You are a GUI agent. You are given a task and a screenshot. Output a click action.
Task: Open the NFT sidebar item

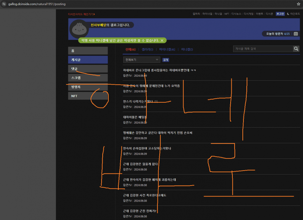pyautogui.click(x=88, y=96)
